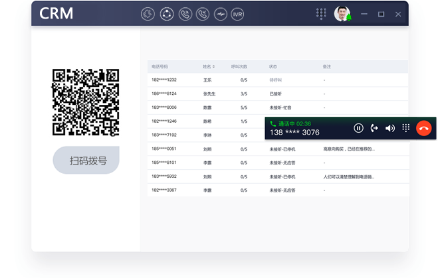Image resolution: width=440 pixels, height=278 pixels.
Task: Click the first circular icon in toolbar
Action: 148,14
